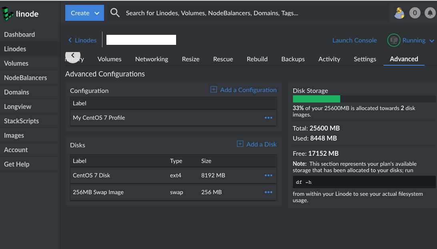The image size is (437, 249).
Task: Open actions menu for CentOS 7 Disk
Action: pyautogui.click(x=269, y=175)
